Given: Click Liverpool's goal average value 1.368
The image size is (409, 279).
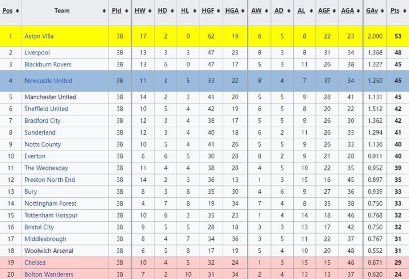Looking at the screenshot, I should [375, 52].
